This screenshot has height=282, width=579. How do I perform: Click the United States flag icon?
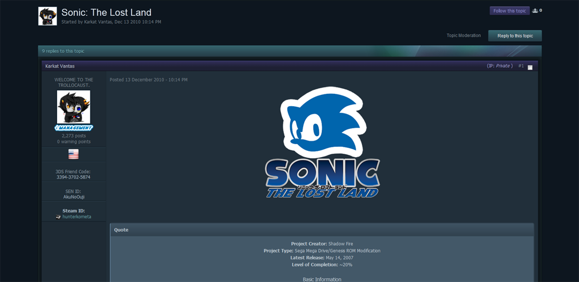tap(74, 154)
